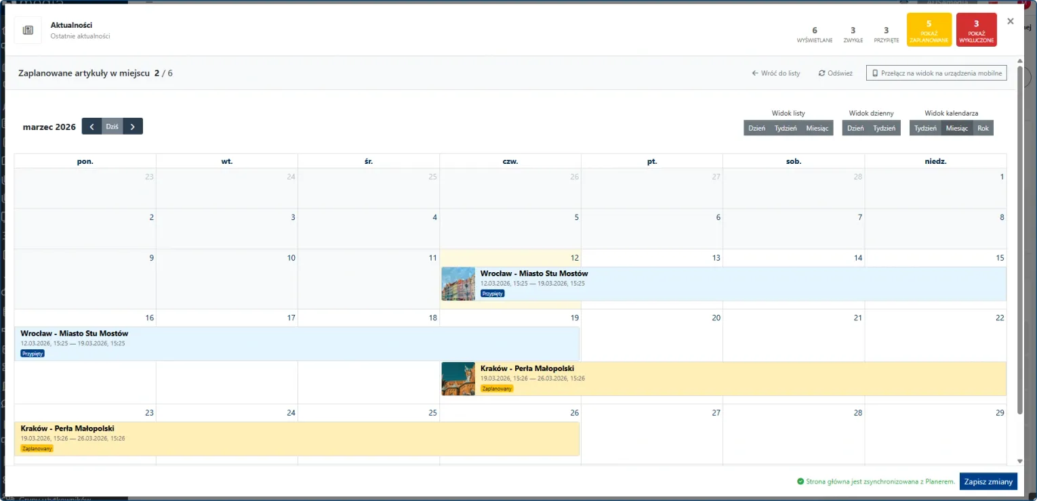Open the Kraków article thumbnail on the 19th
The height and width of the screenshot is (501, 1037).
pyautogui.click(x=458, y=378)
